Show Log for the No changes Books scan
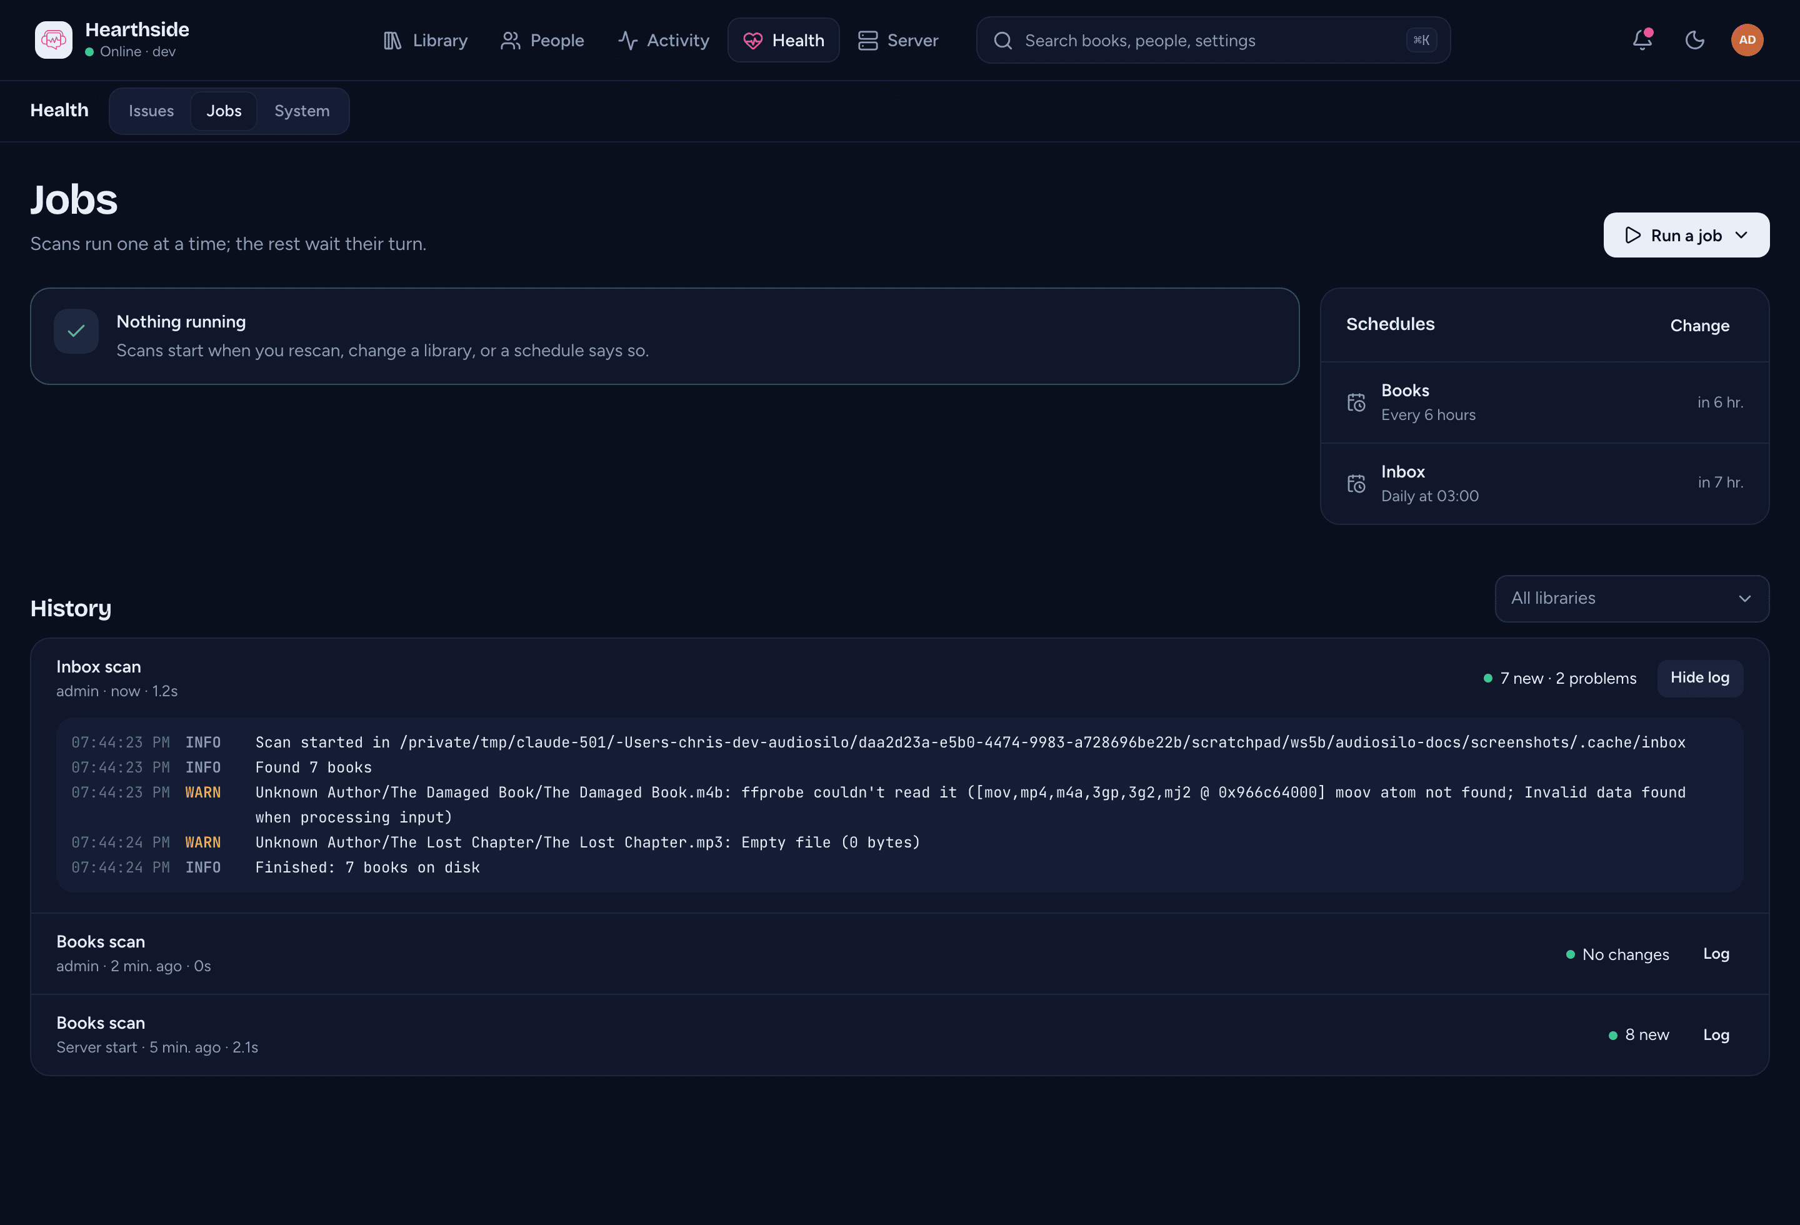Viewport: 1800px width, 1225px height. [x=1716, y=954]
